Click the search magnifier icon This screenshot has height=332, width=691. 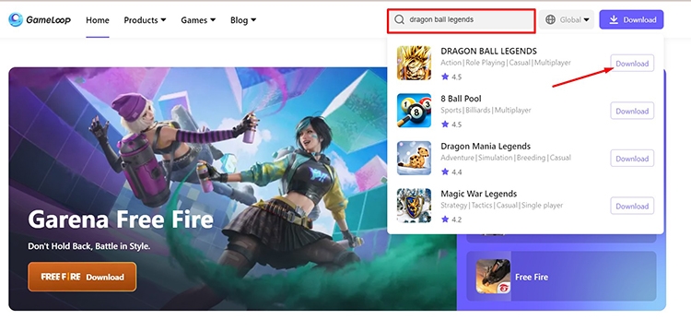pos(399,20)
